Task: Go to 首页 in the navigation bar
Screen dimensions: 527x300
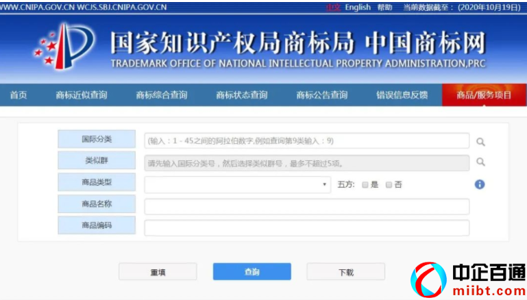Action: click(19, 95)
